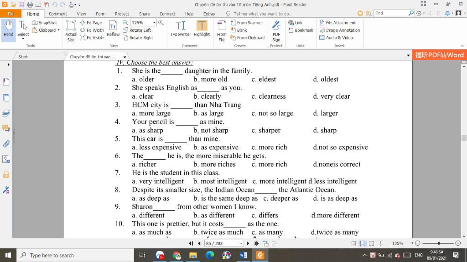Create a Blank PDF
The height and width of the screenshot is (262, 467).
click(239, 30)
